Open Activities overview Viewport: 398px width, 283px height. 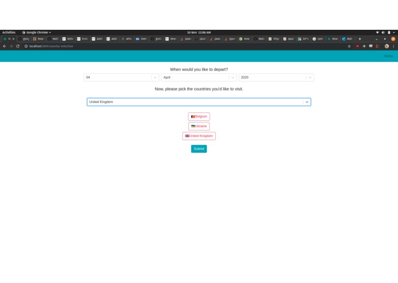9,33
